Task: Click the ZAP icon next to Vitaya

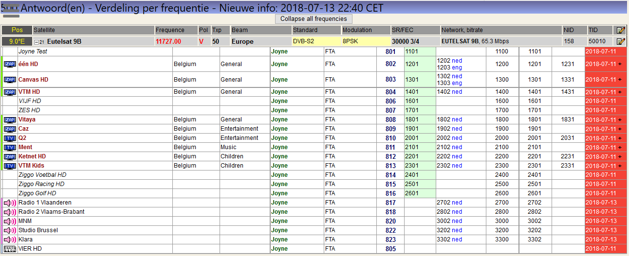Action: [10, 119]
